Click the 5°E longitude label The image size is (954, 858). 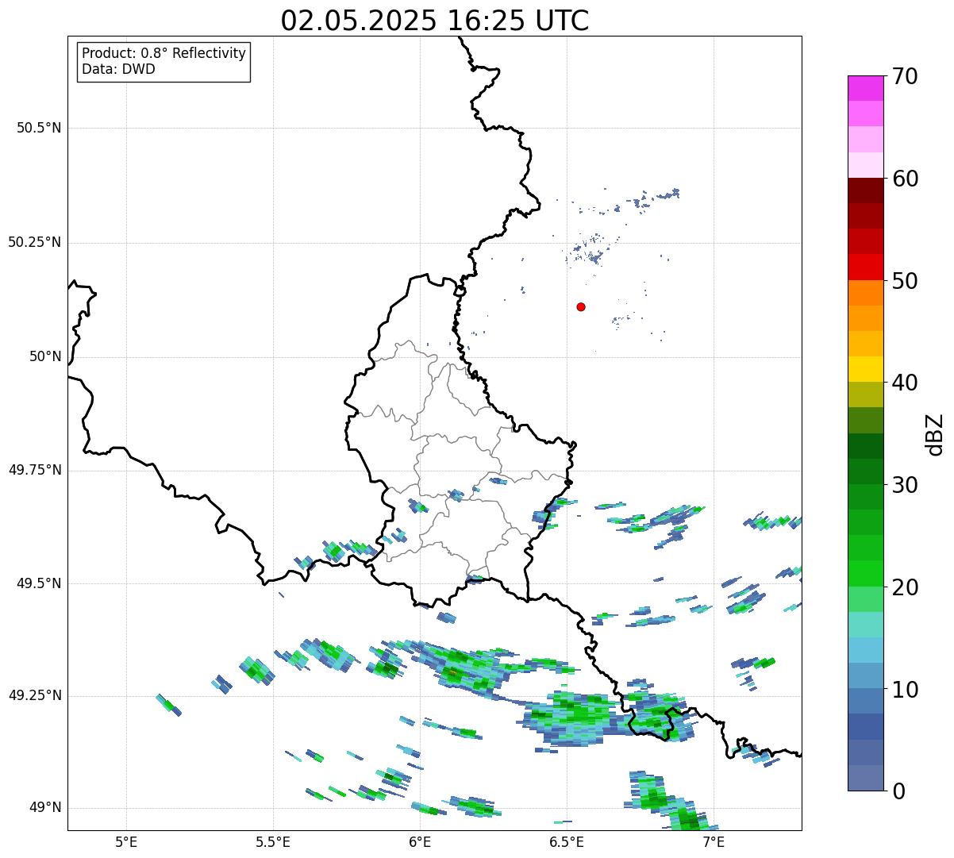point(126,841)
